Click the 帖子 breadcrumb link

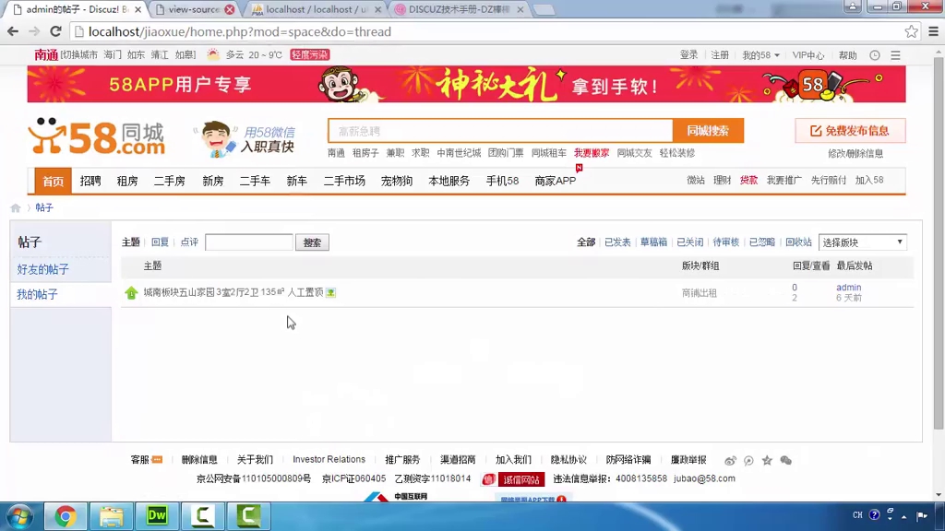(x=44, y=207)
